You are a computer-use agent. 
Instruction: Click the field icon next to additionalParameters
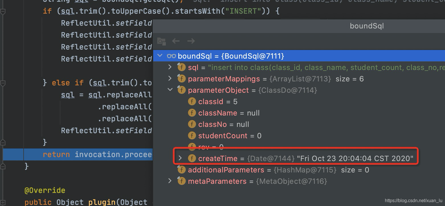(181, 170)
